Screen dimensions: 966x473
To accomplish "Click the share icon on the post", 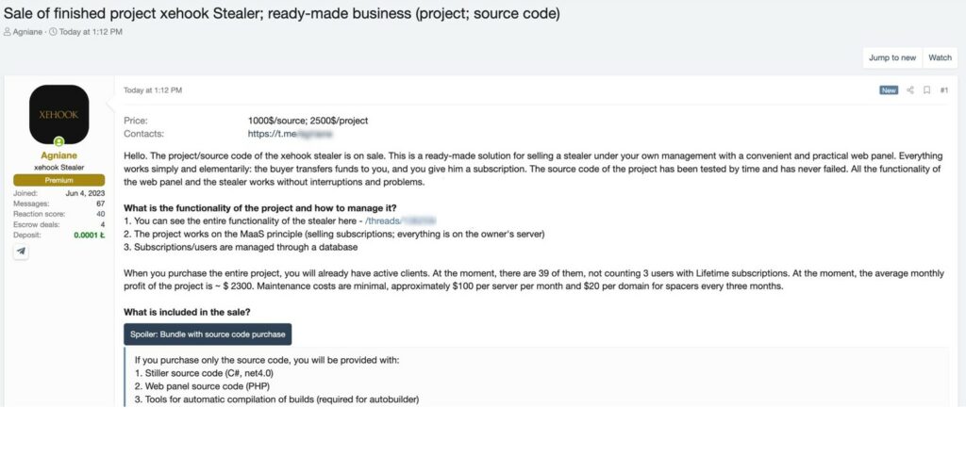I will pos(910,90).
